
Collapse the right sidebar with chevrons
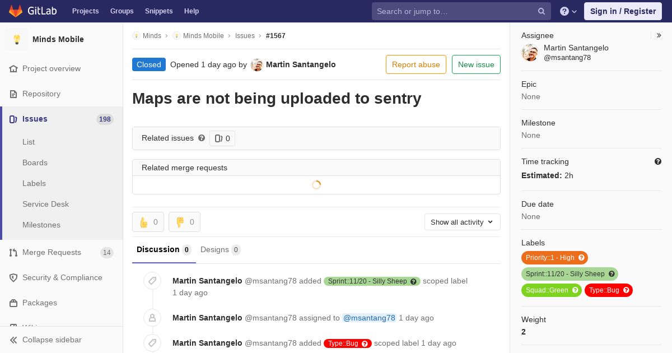click(659, 35)
